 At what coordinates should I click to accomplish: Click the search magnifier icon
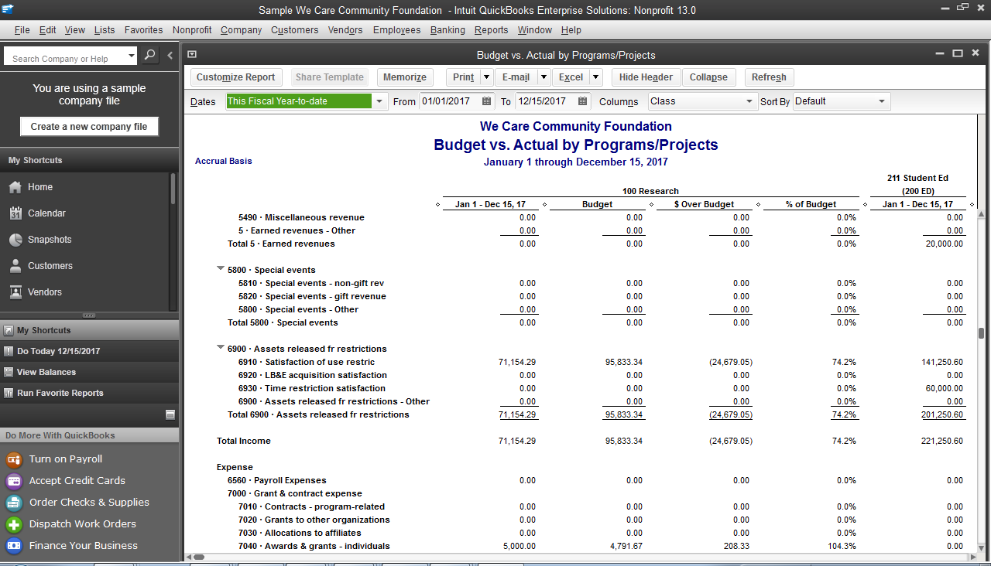coord(150,56)
